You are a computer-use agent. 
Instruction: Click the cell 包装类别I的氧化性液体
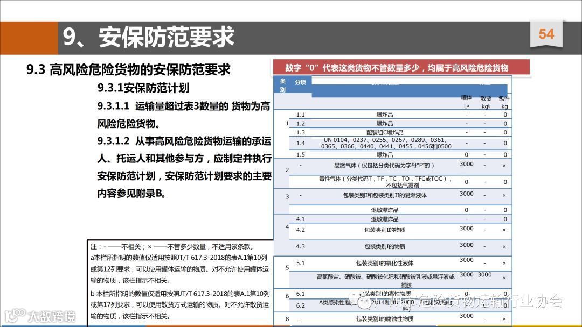point(385,264)
